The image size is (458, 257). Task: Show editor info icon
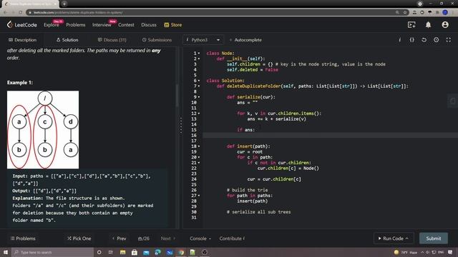click(x=399, y=40)
